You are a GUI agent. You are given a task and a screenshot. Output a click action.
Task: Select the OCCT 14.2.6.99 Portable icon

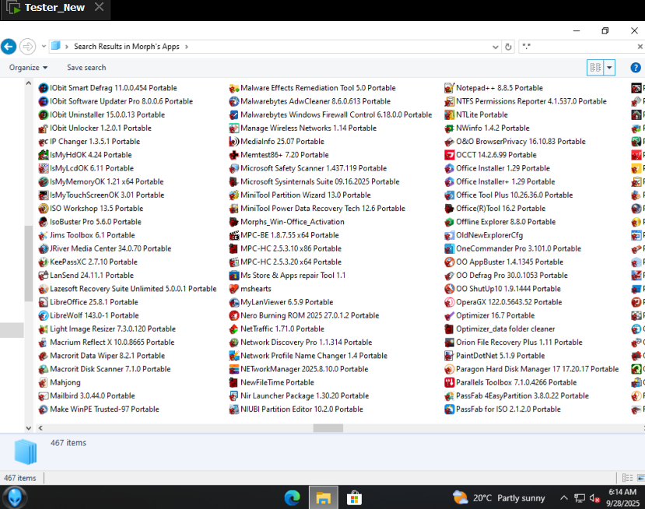(449, 155)
